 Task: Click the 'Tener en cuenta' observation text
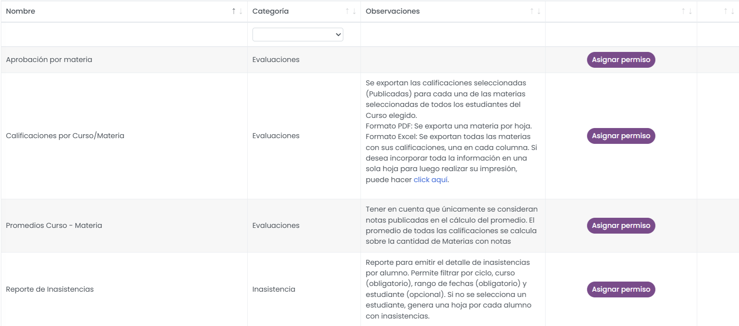click(x=452, y=225)
